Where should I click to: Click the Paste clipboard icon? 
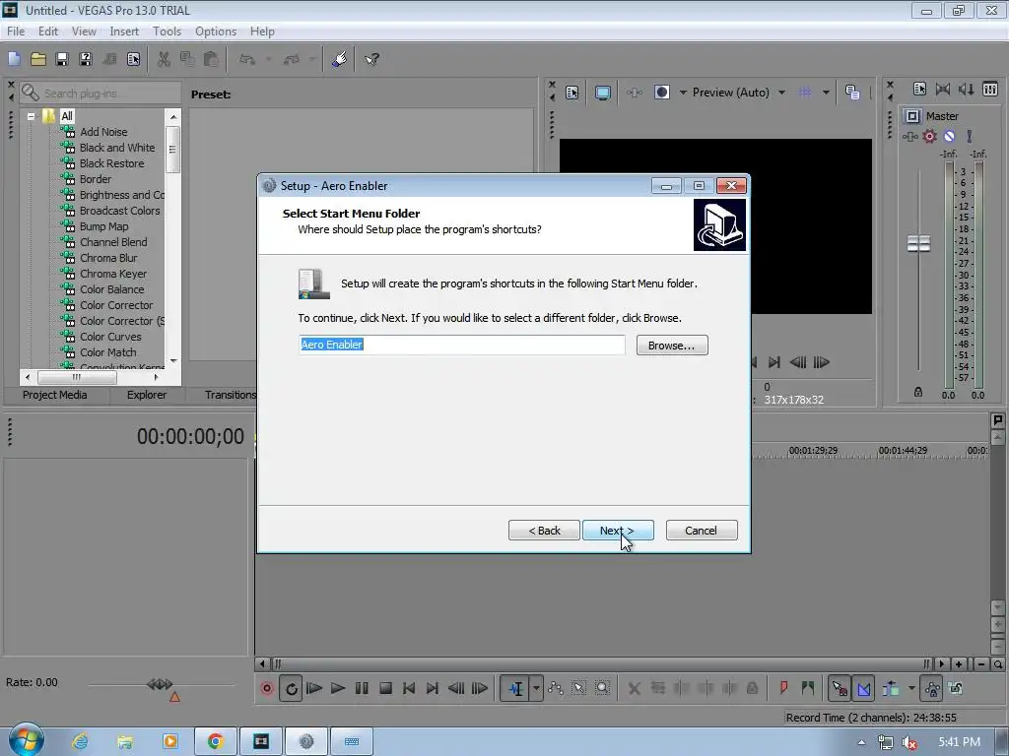pos(211,59)
